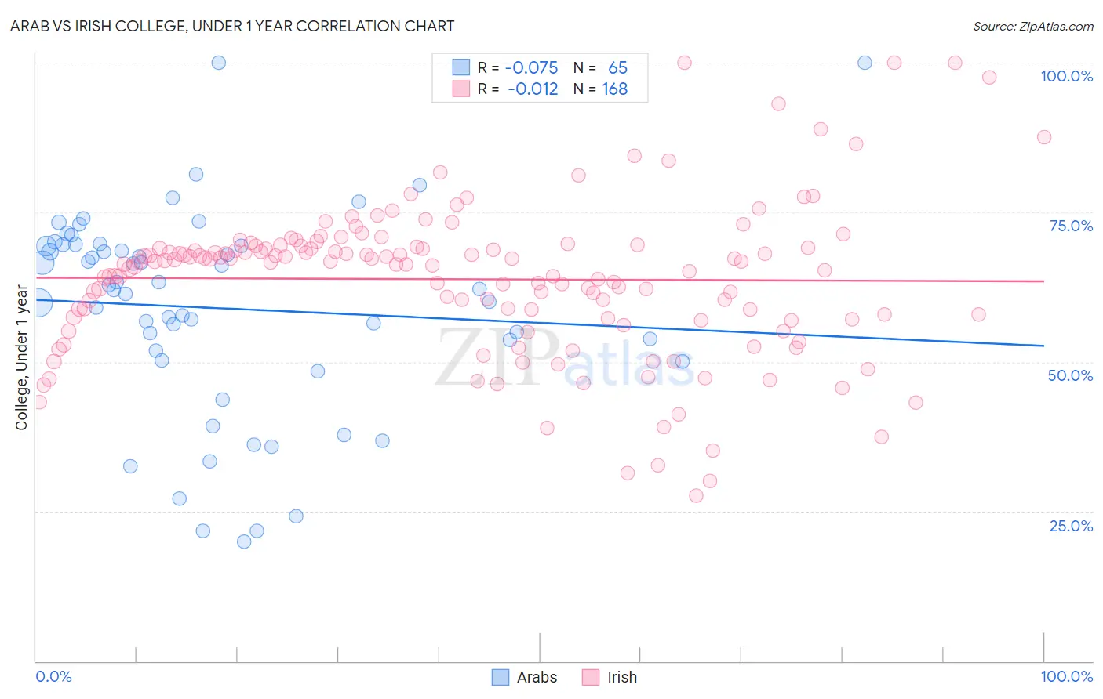Click the 25.0% y-axis label
1103x699 pixels.
tap(1071, 526)
